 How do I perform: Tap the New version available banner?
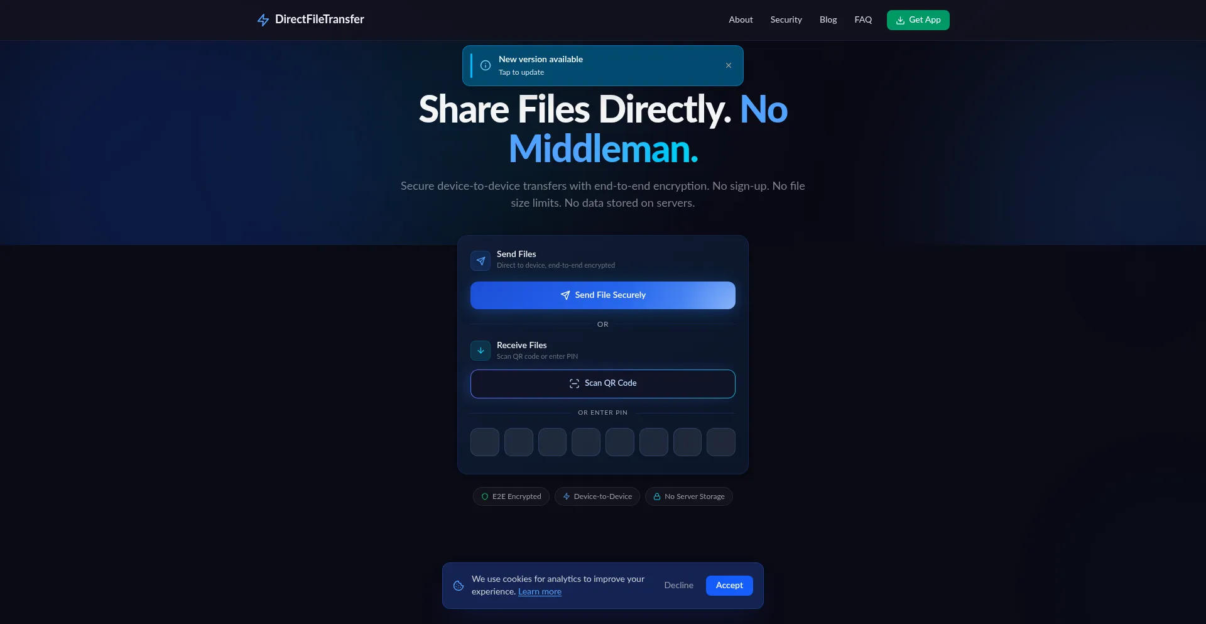(602, 65)
